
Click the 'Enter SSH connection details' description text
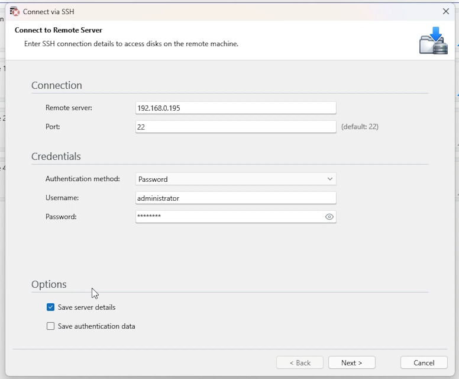(131, 44)
